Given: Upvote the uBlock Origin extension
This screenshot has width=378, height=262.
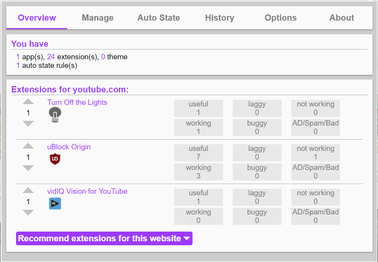Looking at the screenshot, I should [28, 146].
